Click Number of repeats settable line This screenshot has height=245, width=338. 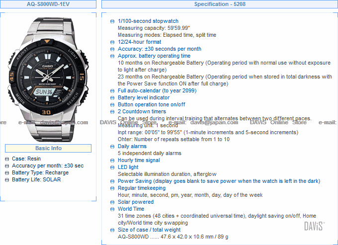click(x=174, y=139)
